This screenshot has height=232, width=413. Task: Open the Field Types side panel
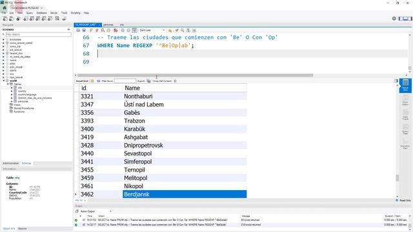pos(405,115)
